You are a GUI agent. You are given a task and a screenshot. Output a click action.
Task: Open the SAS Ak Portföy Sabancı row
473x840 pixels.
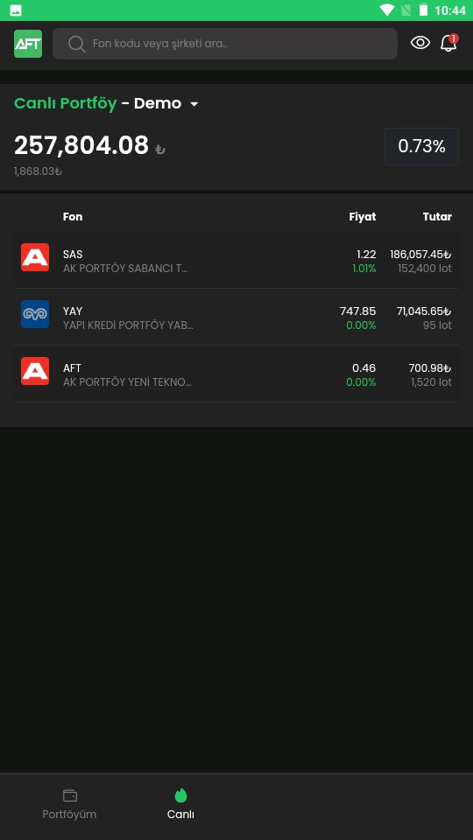236,261
